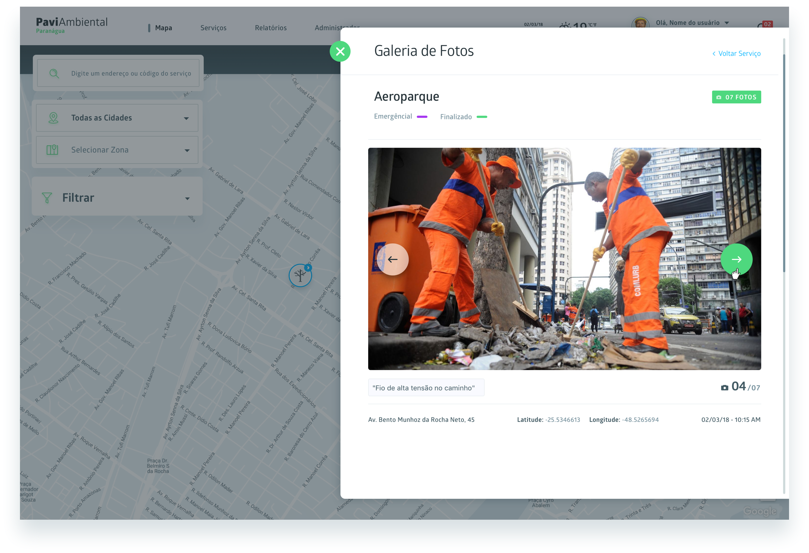Click the longitude value -48.5265694
The width and height of the screenshot is (809, 553).
click(x=640, y=420)
